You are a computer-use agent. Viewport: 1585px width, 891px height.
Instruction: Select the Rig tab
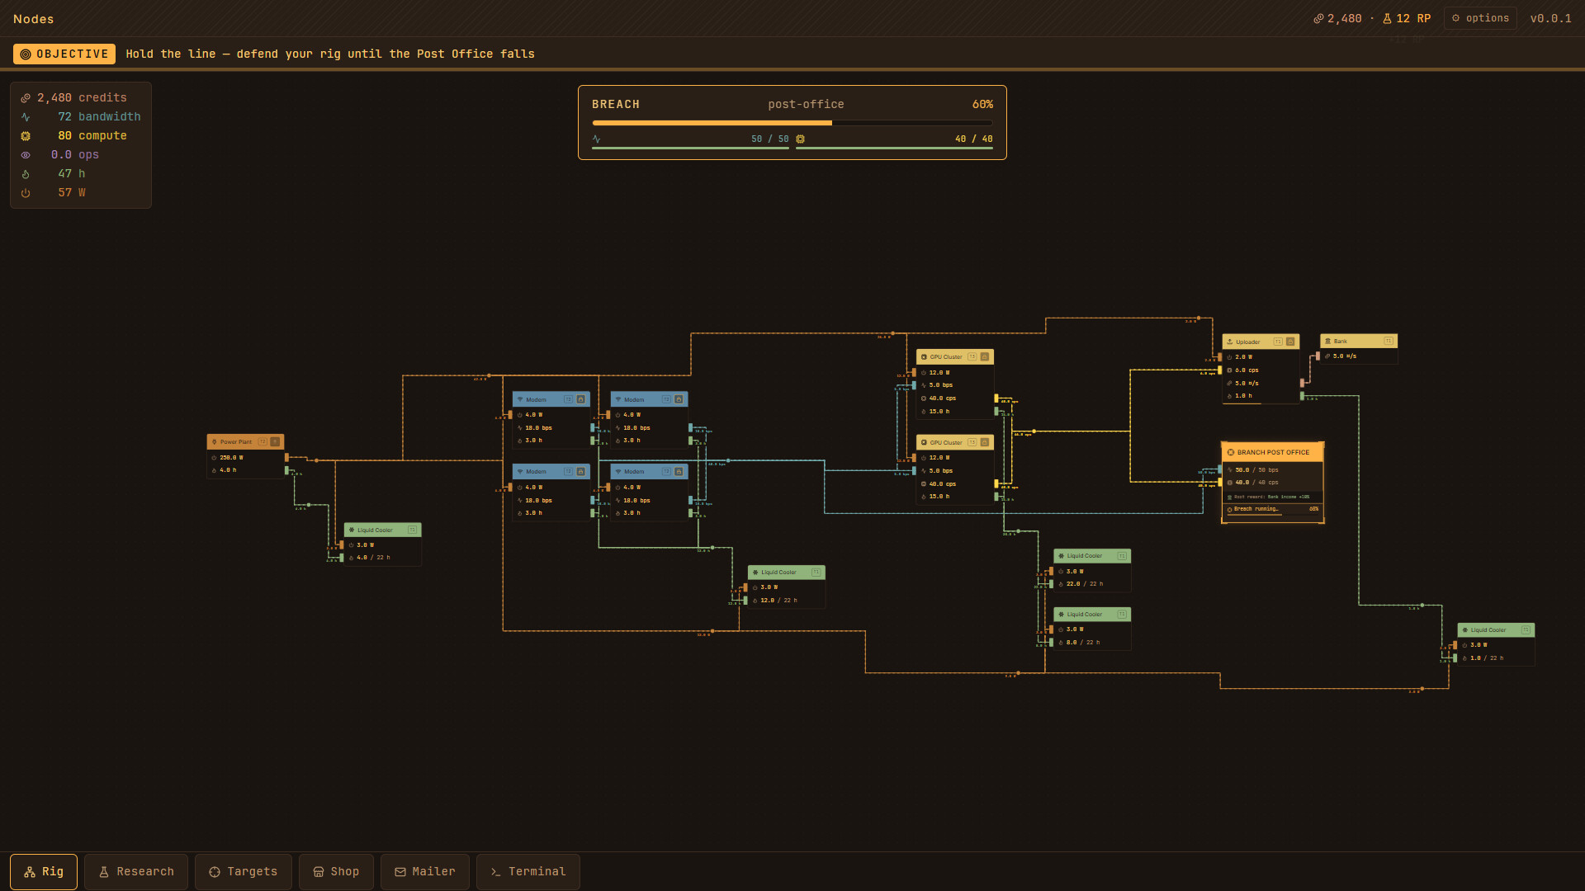pyautogui.click(x=44, y=872)
